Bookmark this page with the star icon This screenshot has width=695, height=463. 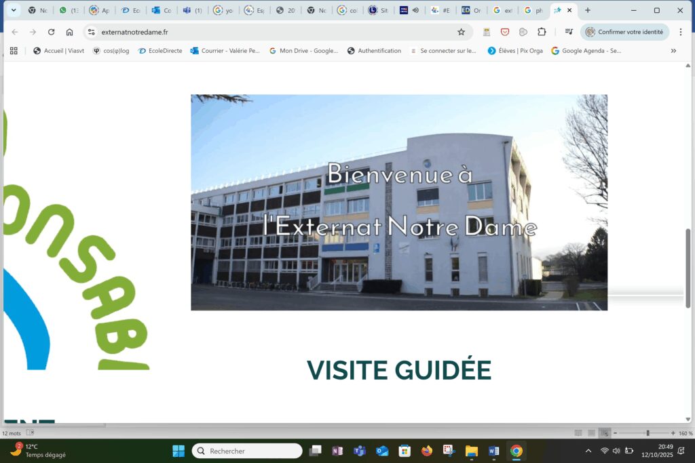click(x=461, y=32)
